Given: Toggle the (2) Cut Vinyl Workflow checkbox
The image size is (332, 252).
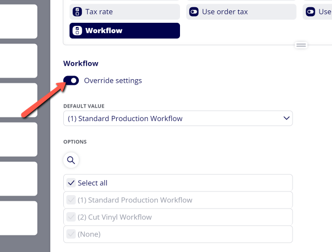Looking at the screenshot, I should tap(71, 217).
